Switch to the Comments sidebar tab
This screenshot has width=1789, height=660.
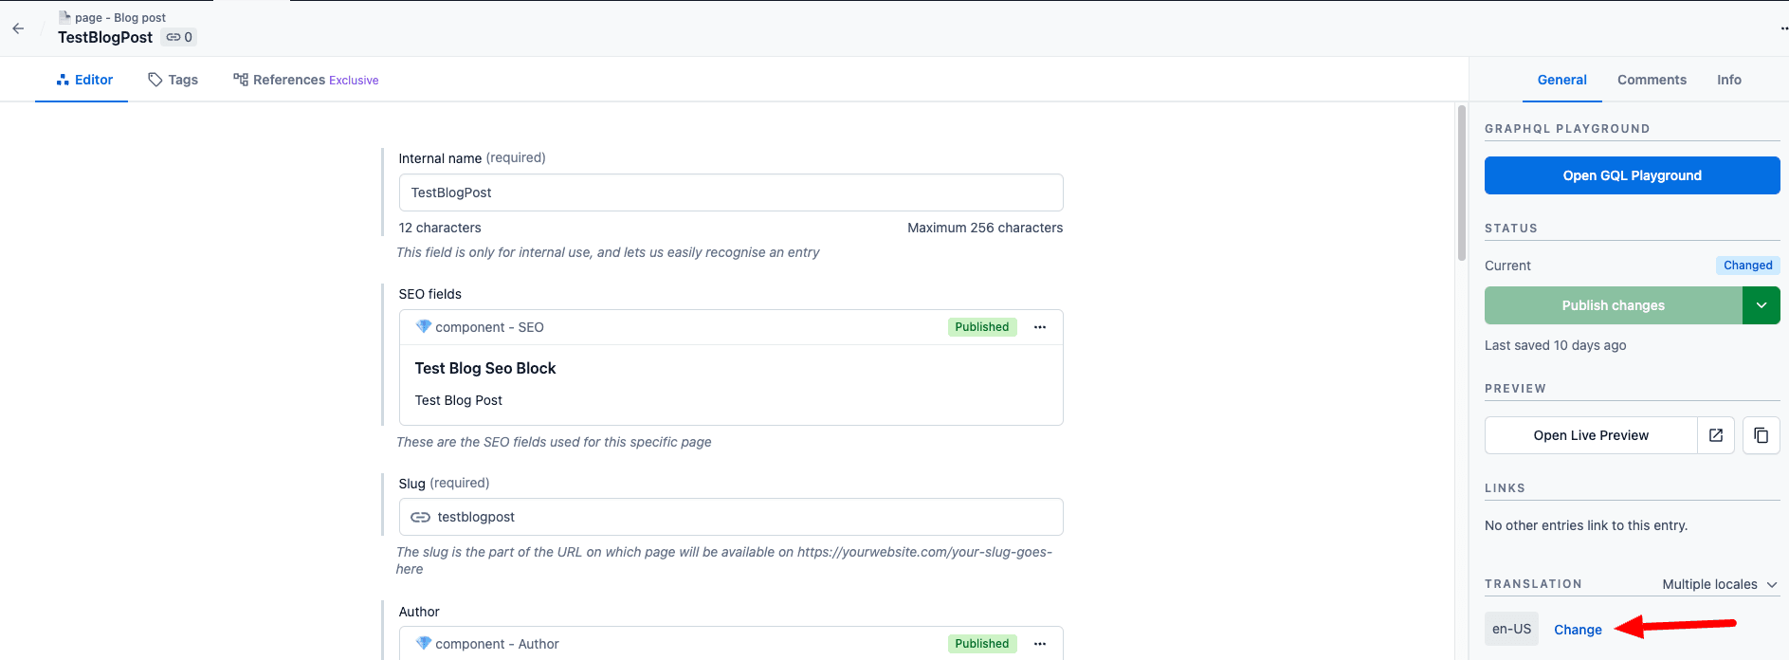[1652, 80]
